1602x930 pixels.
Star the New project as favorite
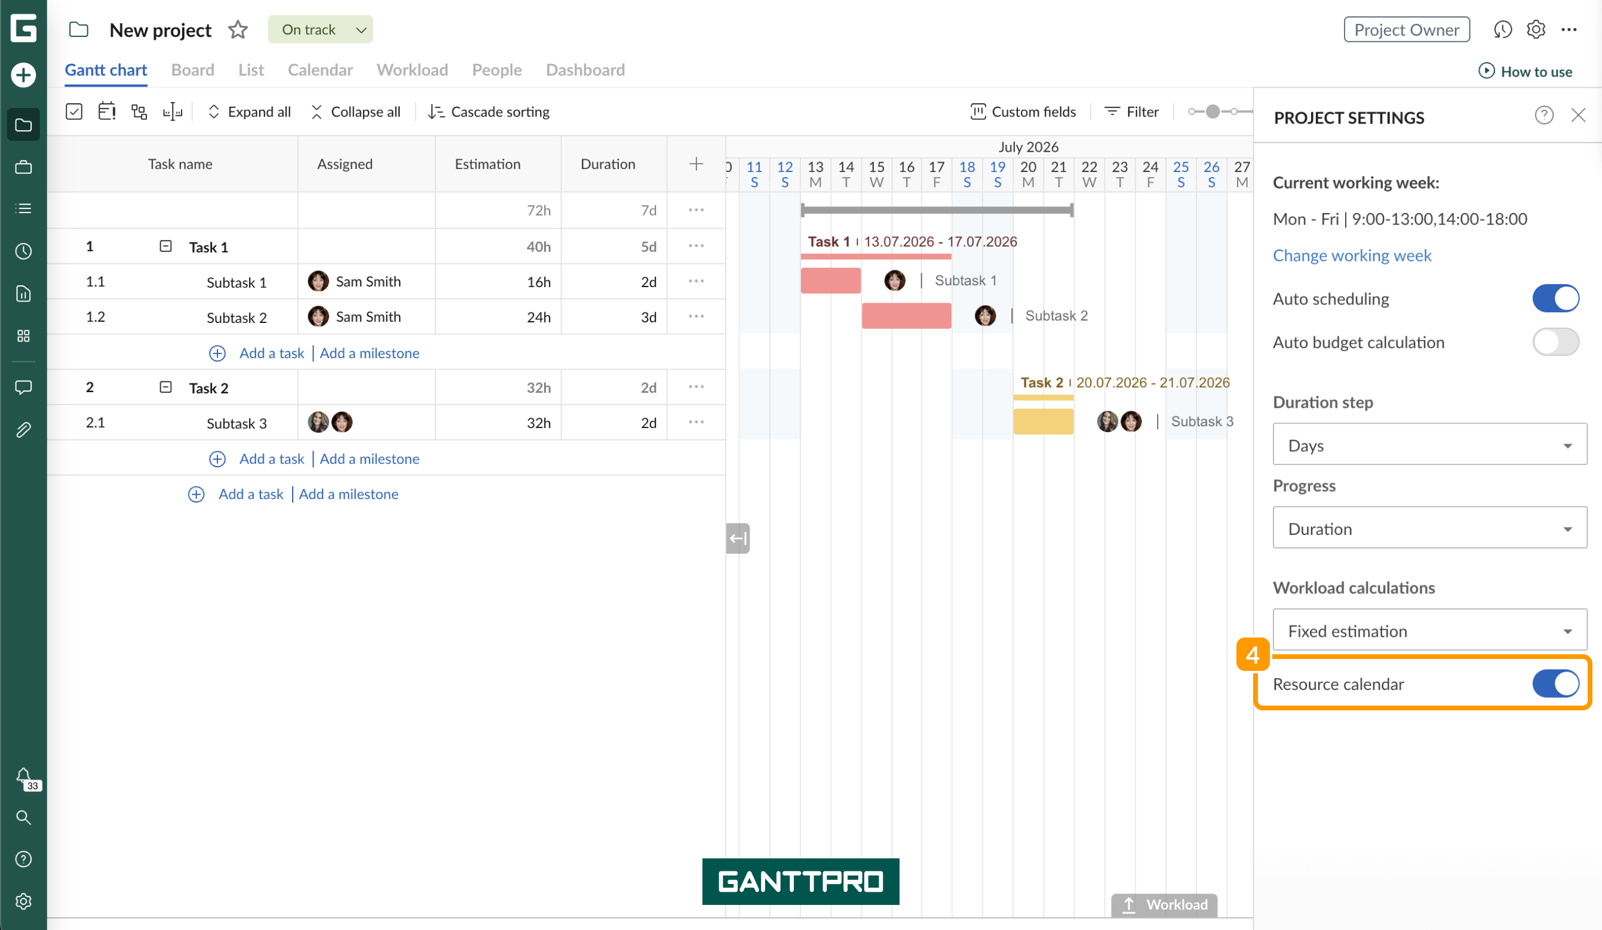[x=238, y=29]
